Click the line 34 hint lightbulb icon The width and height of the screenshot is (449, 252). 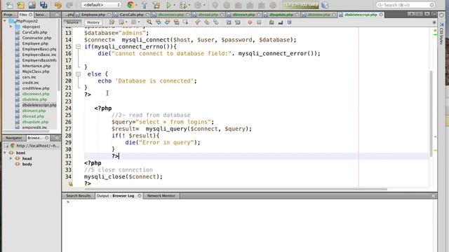click(70, 183)
